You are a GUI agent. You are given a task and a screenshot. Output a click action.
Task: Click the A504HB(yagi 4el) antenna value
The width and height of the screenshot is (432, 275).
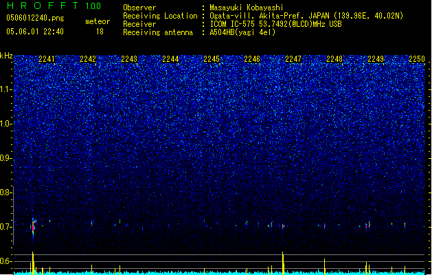[x=242, y=32]
